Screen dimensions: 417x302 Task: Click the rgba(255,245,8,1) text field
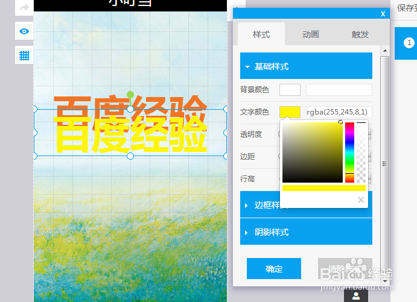click(339, 112)
